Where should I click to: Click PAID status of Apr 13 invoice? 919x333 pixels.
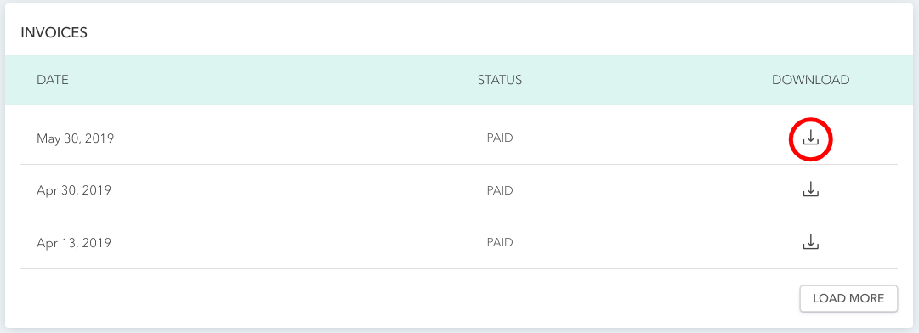point(500,242)
